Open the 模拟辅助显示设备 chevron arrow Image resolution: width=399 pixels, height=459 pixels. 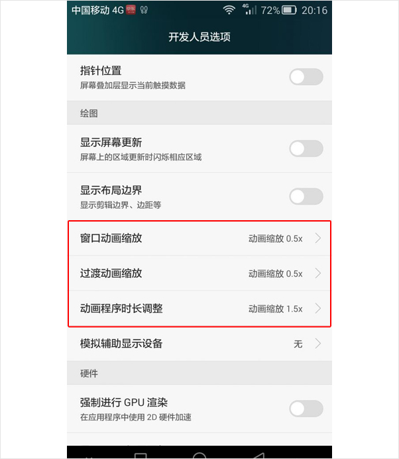(x=318, y=344)
